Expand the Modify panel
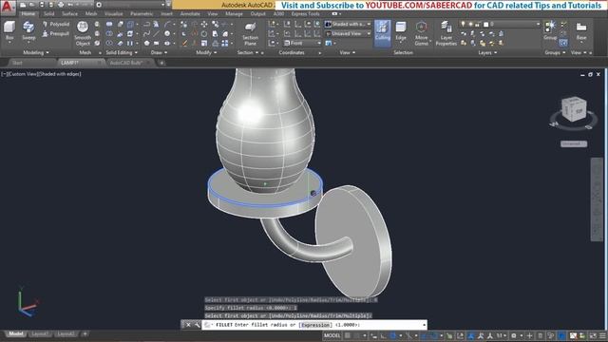This screenshot has height=342, width=608. pos(206,52)
